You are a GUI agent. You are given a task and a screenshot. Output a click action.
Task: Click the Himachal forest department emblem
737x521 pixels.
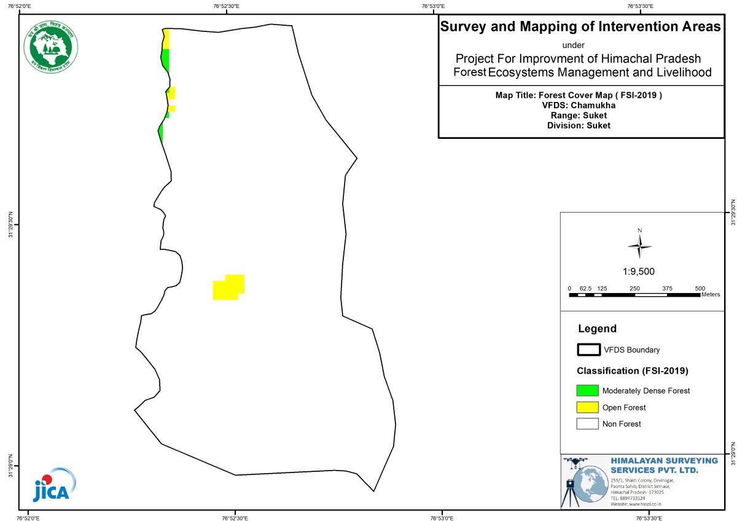click(52, 47)
